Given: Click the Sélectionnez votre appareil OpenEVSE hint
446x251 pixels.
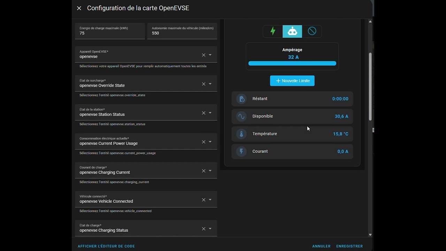Looking at the screenshot, I should point(143,66).
